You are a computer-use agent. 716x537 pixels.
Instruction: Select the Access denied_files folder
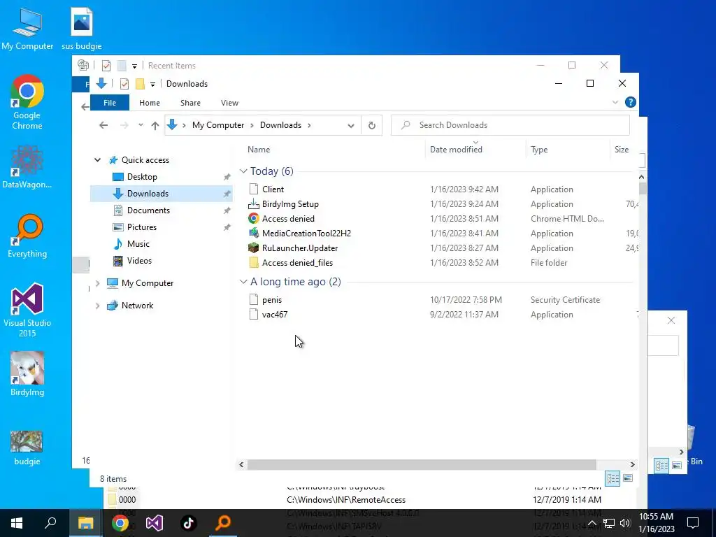297,263
